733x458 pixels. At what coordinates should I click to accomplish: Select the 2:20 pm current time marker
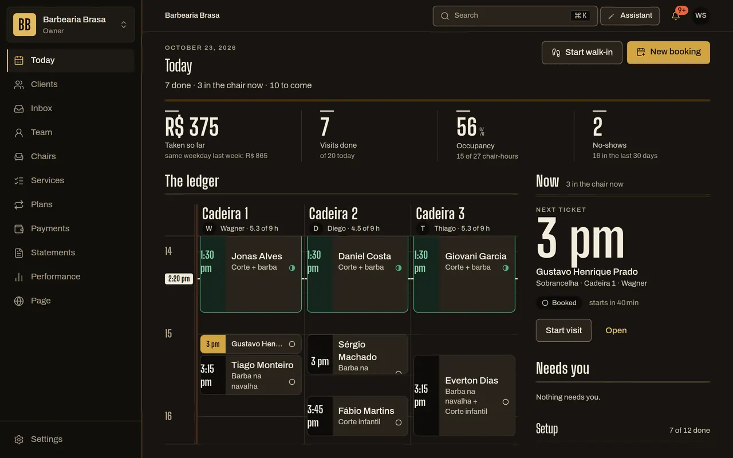[x=179, y=279]
